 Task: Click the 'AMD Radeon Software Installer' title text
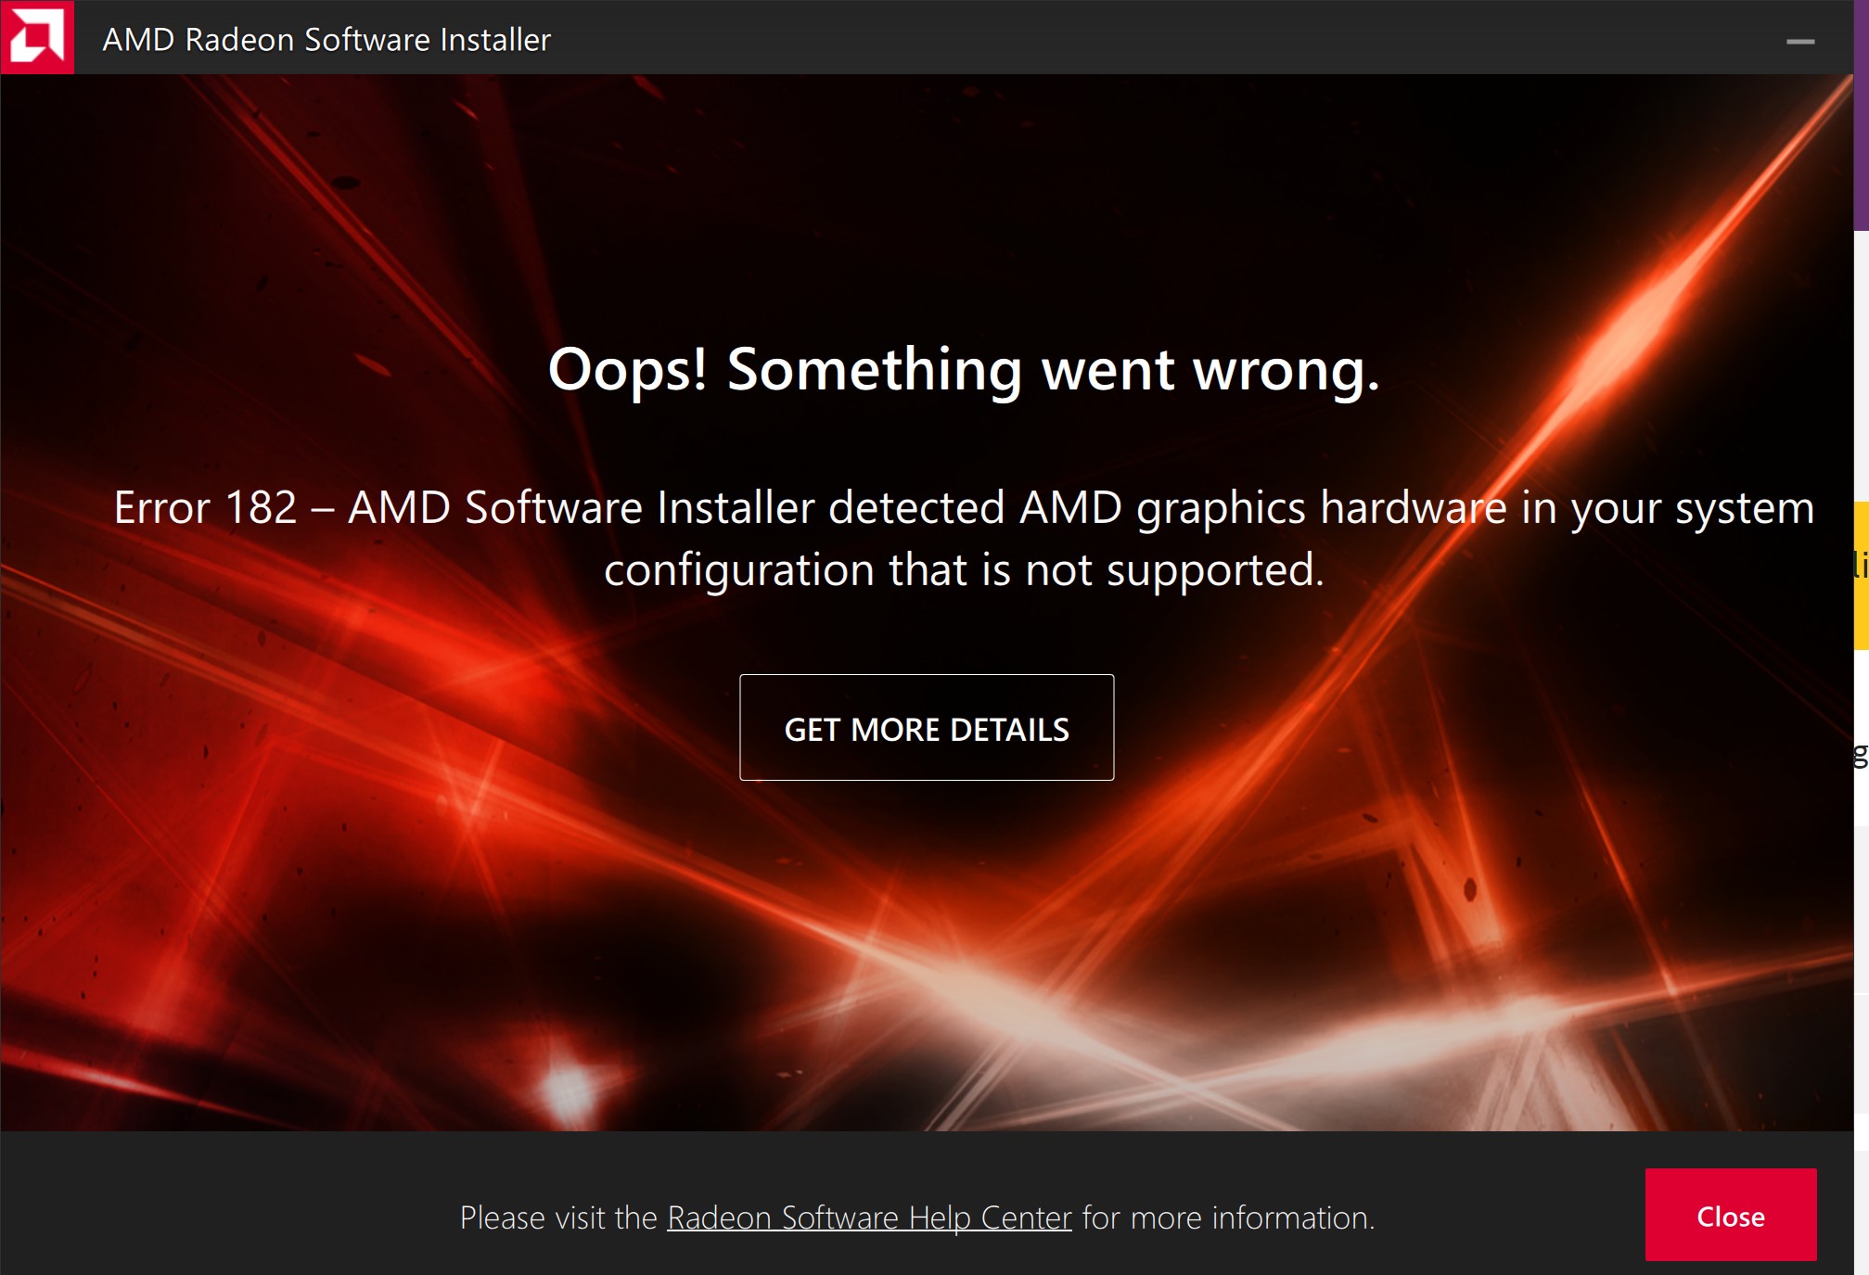326,40
